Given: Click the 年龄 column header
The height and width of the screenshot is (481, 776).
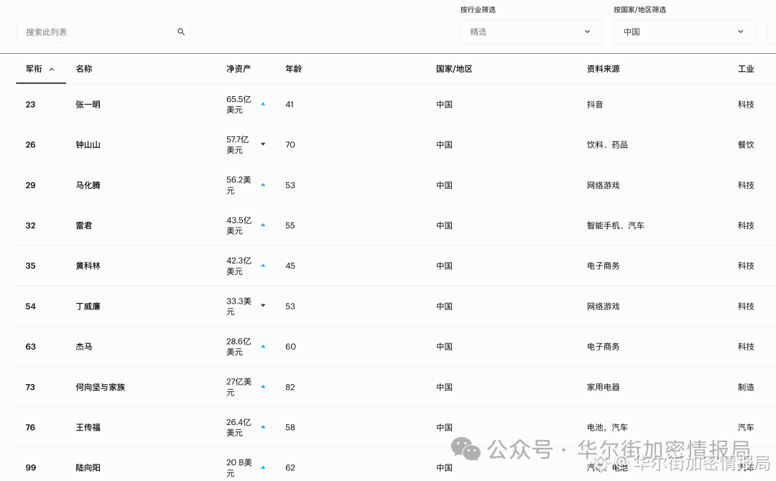Looking at the screenshot, I should pyautogui.click(x=292, y=69).
